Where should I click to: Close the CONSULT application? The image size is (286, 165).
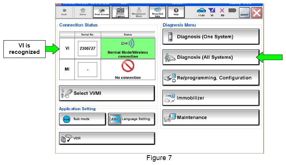[x=257, y=13]
